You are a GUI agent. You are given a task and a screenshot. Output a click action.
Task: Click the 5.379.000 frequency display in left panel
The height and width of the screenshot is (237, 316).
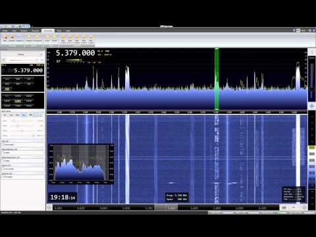[x=22, y=70]
